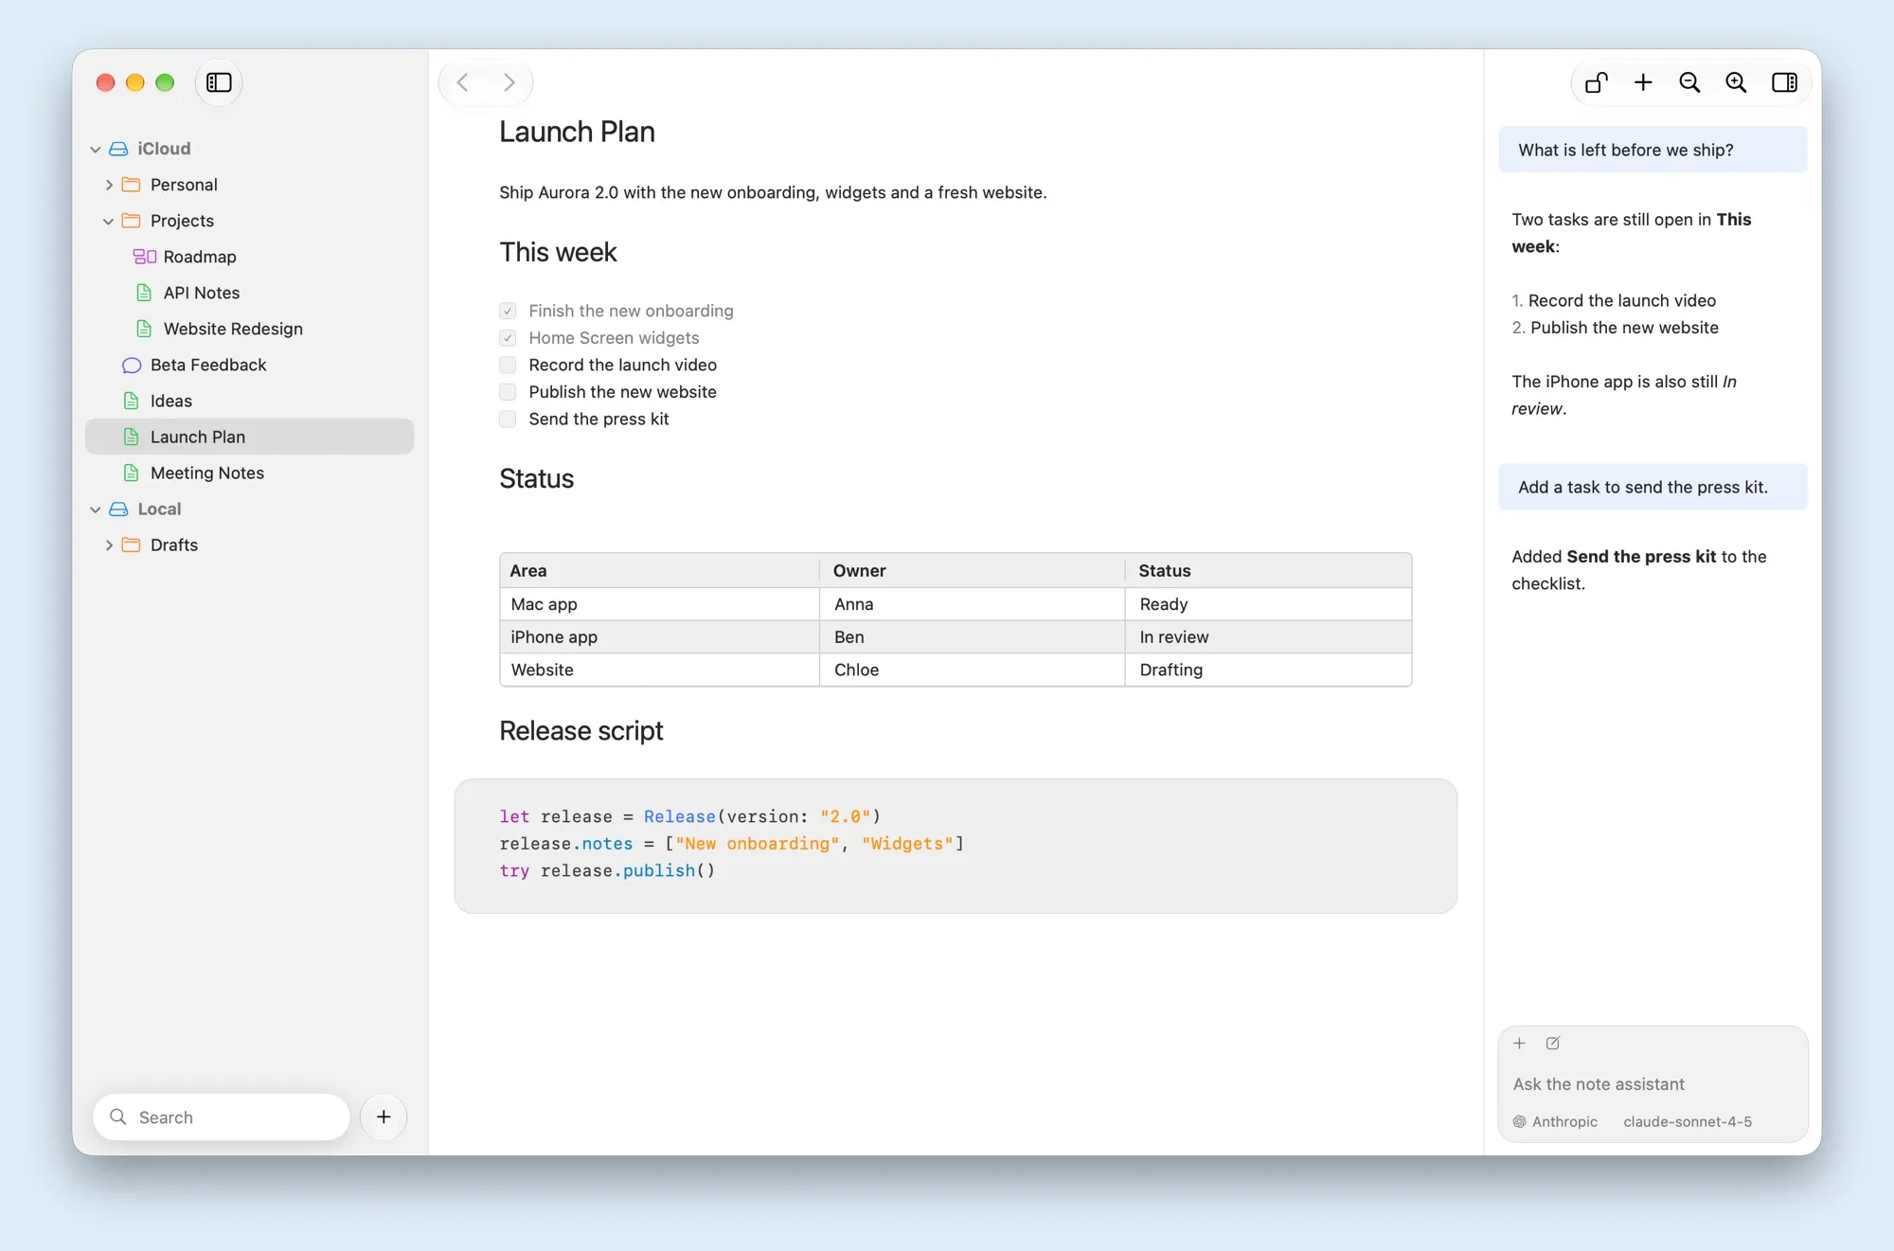Check Send the press kit

[508, 419]
